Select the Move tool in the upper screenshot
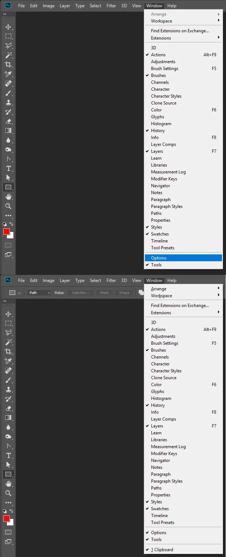Image resolution: width=226 pixels, height=557 pixels. (8, 27)
